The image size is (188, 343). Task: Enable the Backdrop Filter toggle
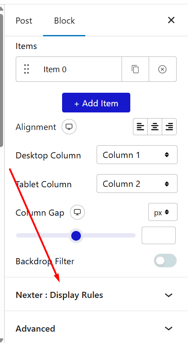pyautogui.click(x=165, y=261)
